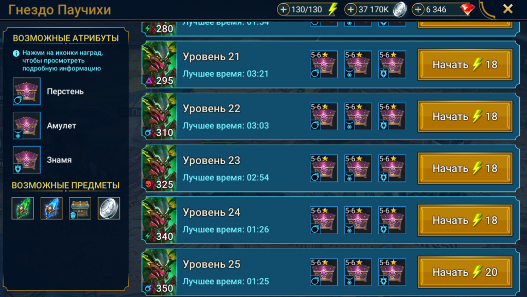The image size is (527, 297).
Task: Close the Гнездо Паучихи screen
Action: tap(508, 9)
